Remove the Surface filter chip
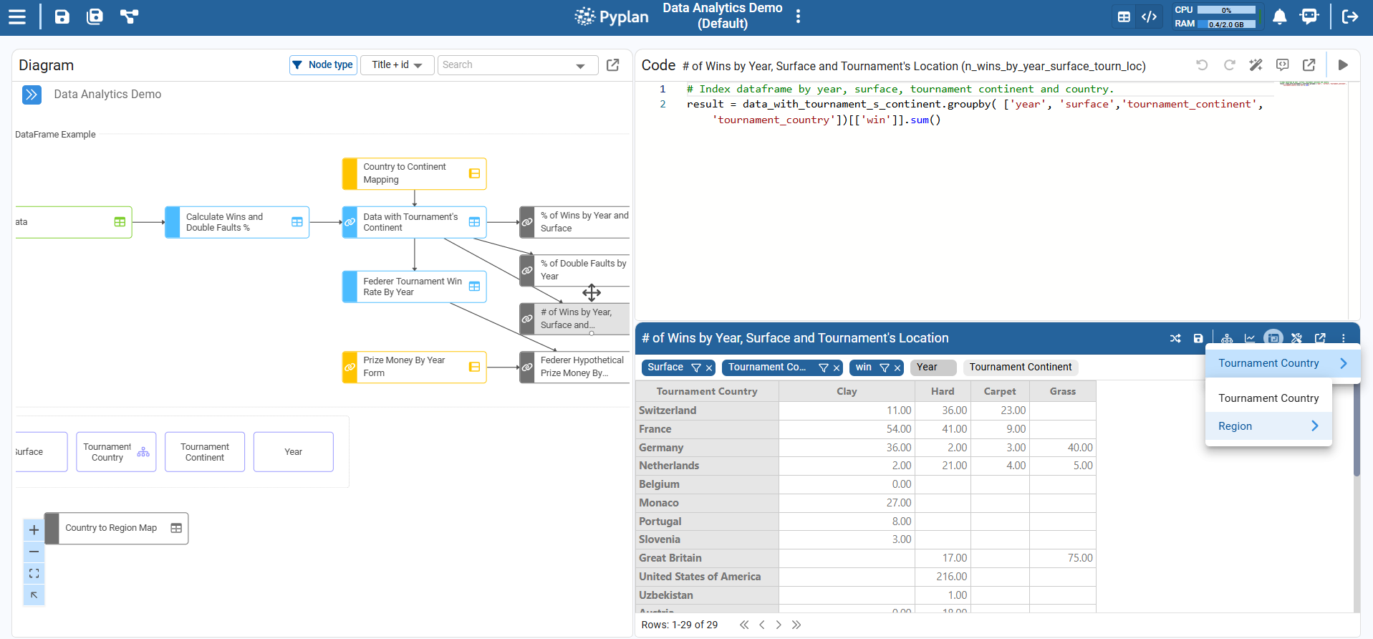The image size is (1373, 639). click(709, 368)
